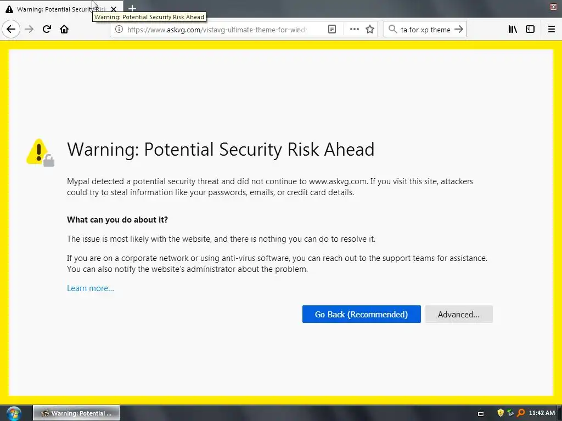
Task: Click the yellow shield tray icon
Action: click(x=501, y=413)
